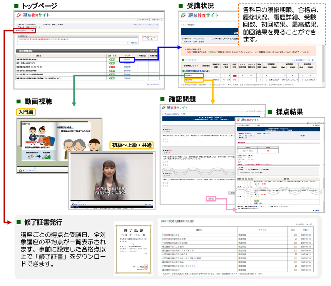Image resolution: width=331 pixels, height=286 pixels.
Task: Click the 継続教育サイト logo in the 採点結果 page
Action: coord(247,120)
